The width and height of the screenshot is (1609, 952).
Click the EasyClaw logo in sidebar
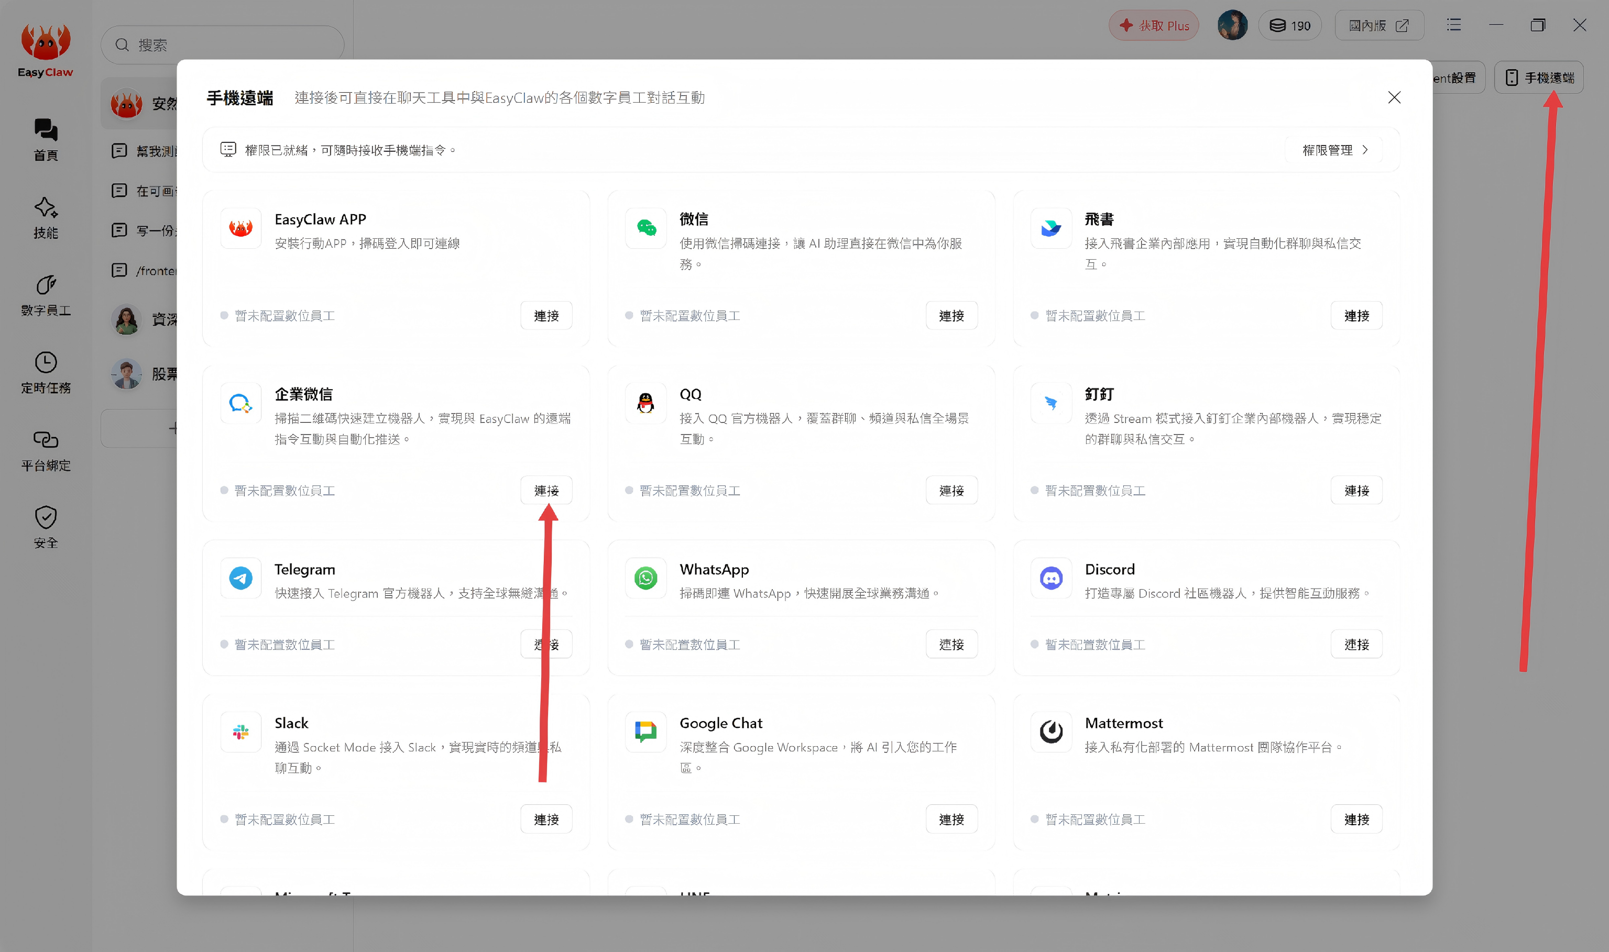coord(46,51)
